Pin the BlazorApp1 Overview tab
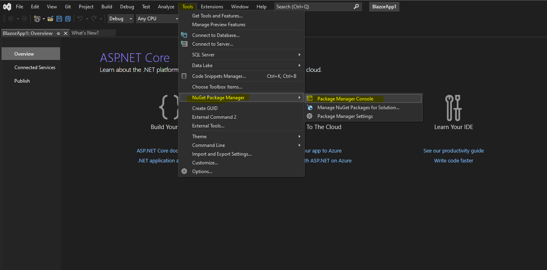Screen dimensions: 547x270 (58, 33)
